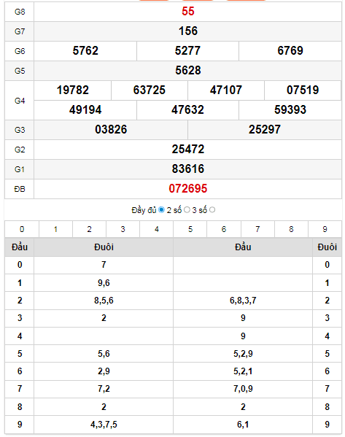345x437 pixels.
Task: Click G3 result 03826
Action: [111, 129]
